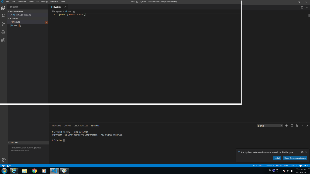Open the View menu
This screenshot has width=310, height=174.
(x=31, y=2)
